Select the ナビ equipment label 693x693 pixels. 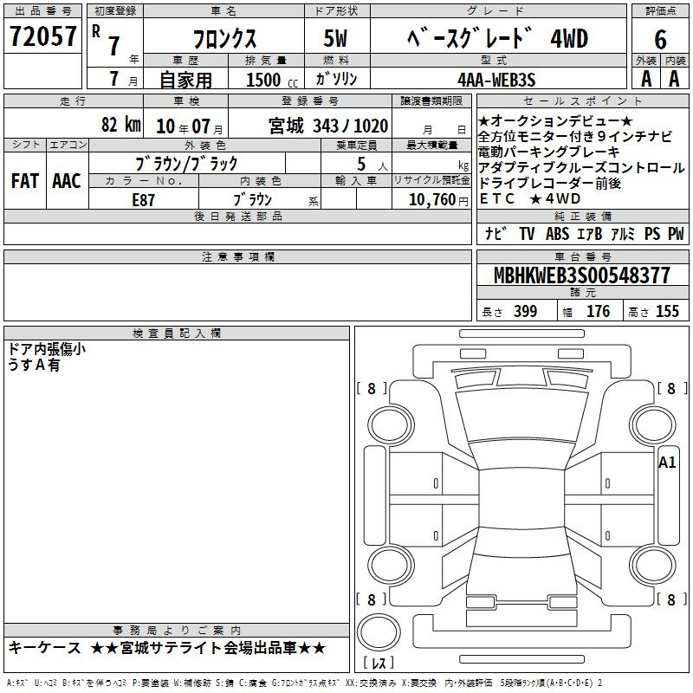point(495,234)
